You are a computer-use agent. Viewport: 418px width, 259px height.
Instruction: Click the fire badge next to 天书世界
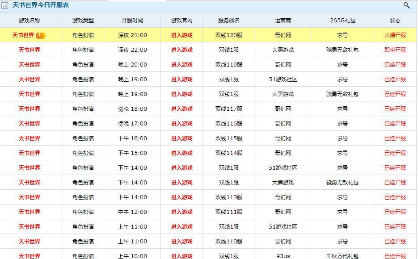[41, 35]
